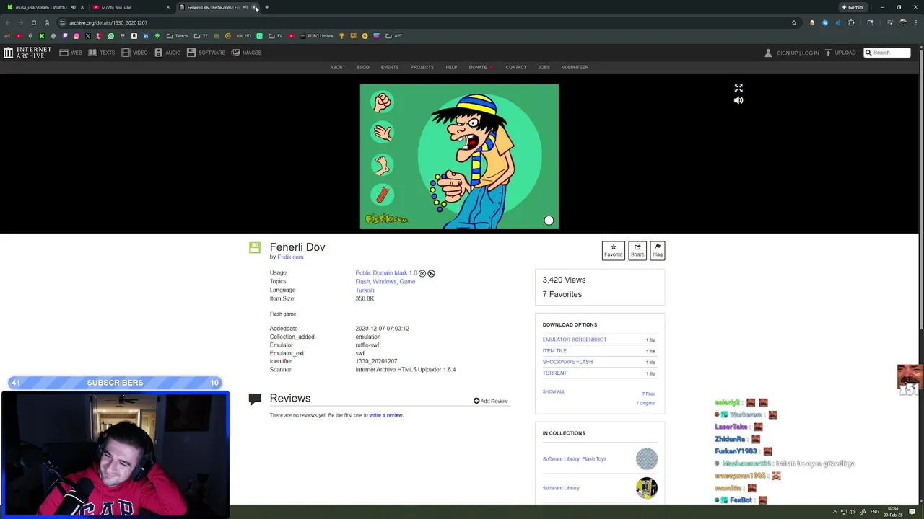The height and width of the screenshot is (519, 924).
Task: Click the address bar URL
Action: (108, 22)
